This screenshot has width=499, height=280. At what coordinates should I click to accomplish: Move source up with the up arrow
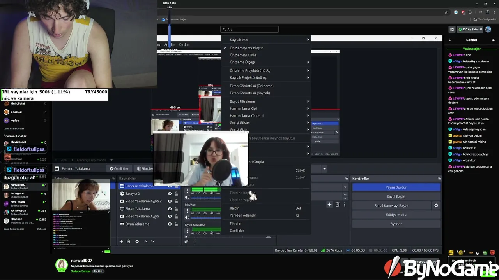146,241
